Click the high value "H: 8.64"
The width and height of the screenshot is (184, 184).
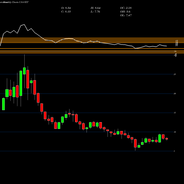coord(95,8)
